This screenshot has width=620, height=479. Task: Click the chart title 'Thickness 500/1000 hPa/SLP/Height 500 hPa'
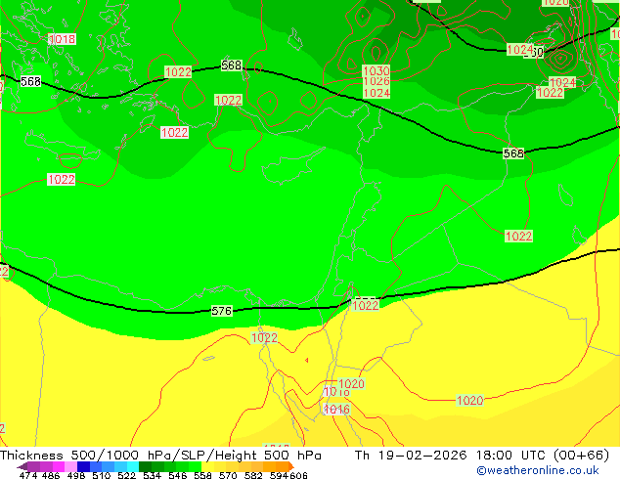160,456
